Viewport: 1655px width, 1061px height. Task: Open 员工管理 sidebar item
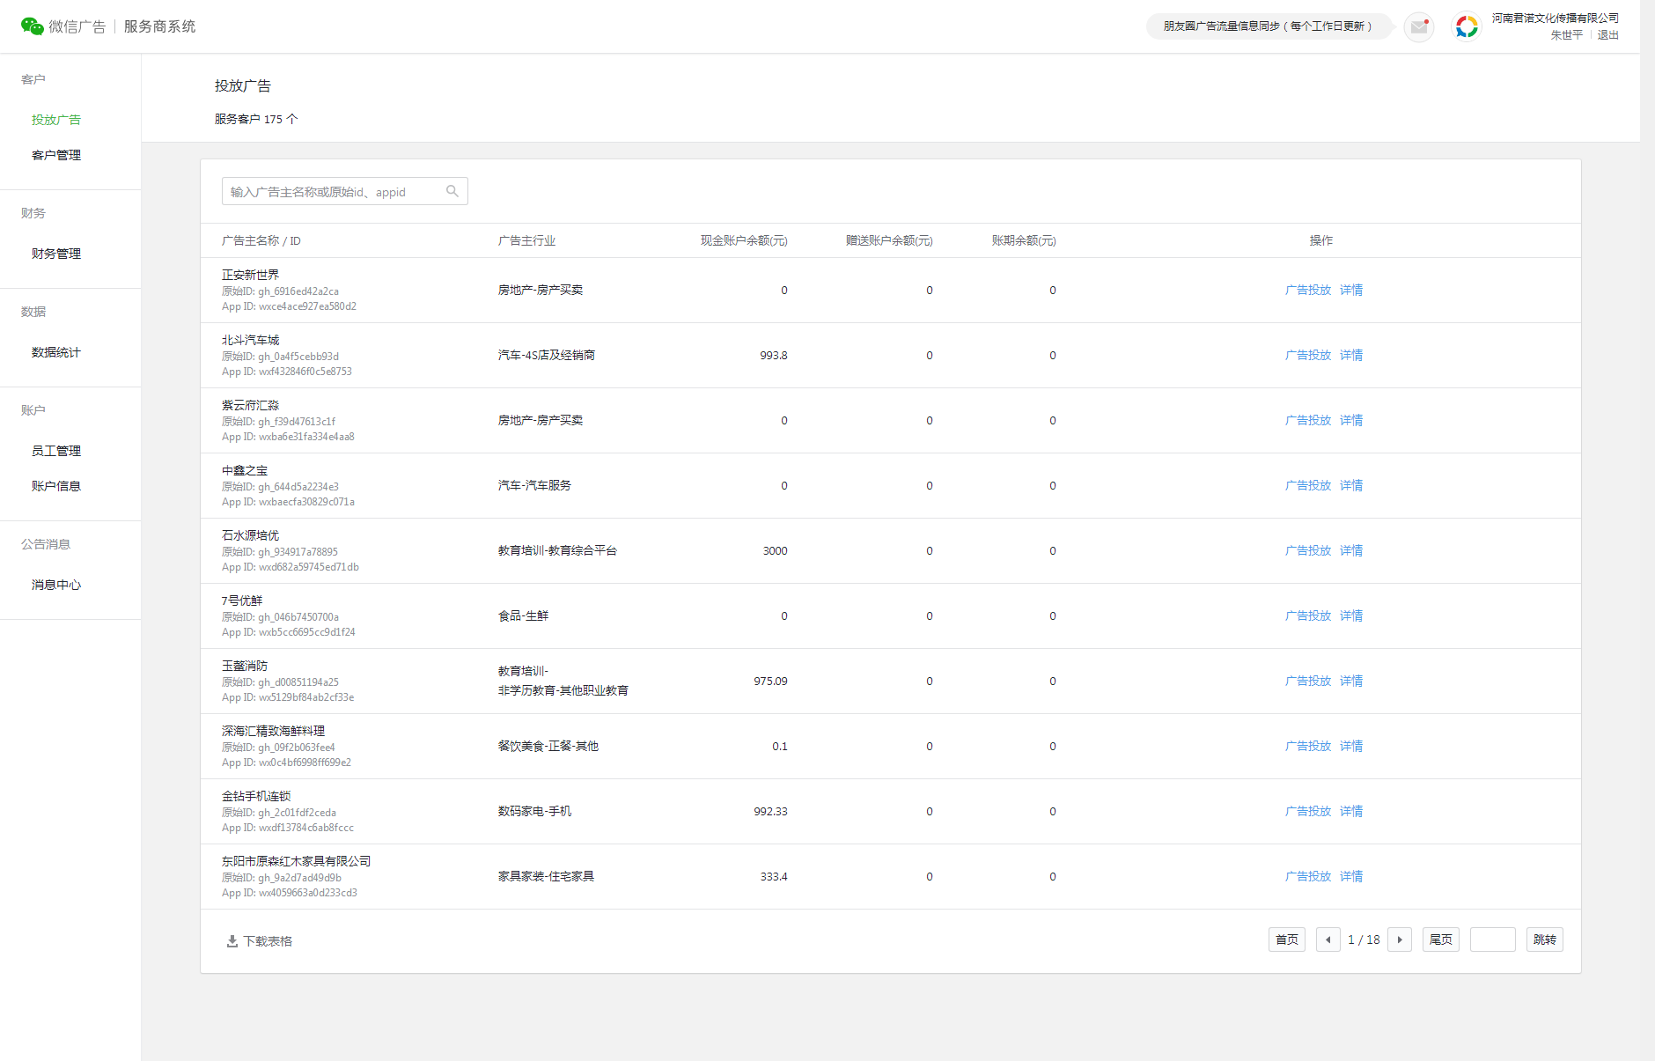click(56, 451)
